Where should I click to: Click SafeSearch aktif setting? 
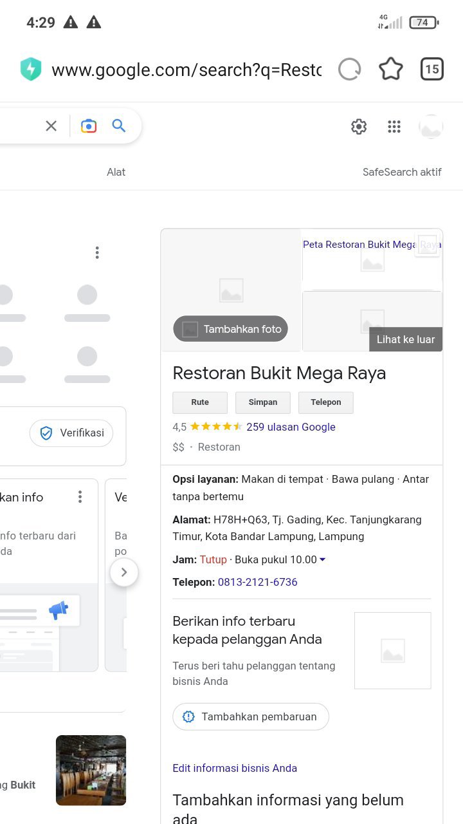(x=402, y=172)
